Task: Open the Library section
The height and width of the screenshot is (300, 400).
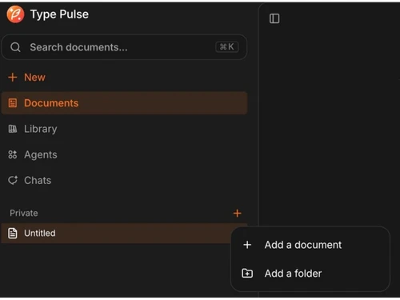Action: click(x=124, y=129)
